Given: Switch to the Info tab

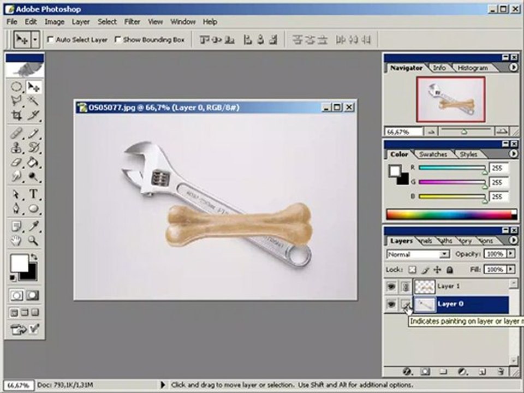Looking at the screenshot, I should click(439, 68).
